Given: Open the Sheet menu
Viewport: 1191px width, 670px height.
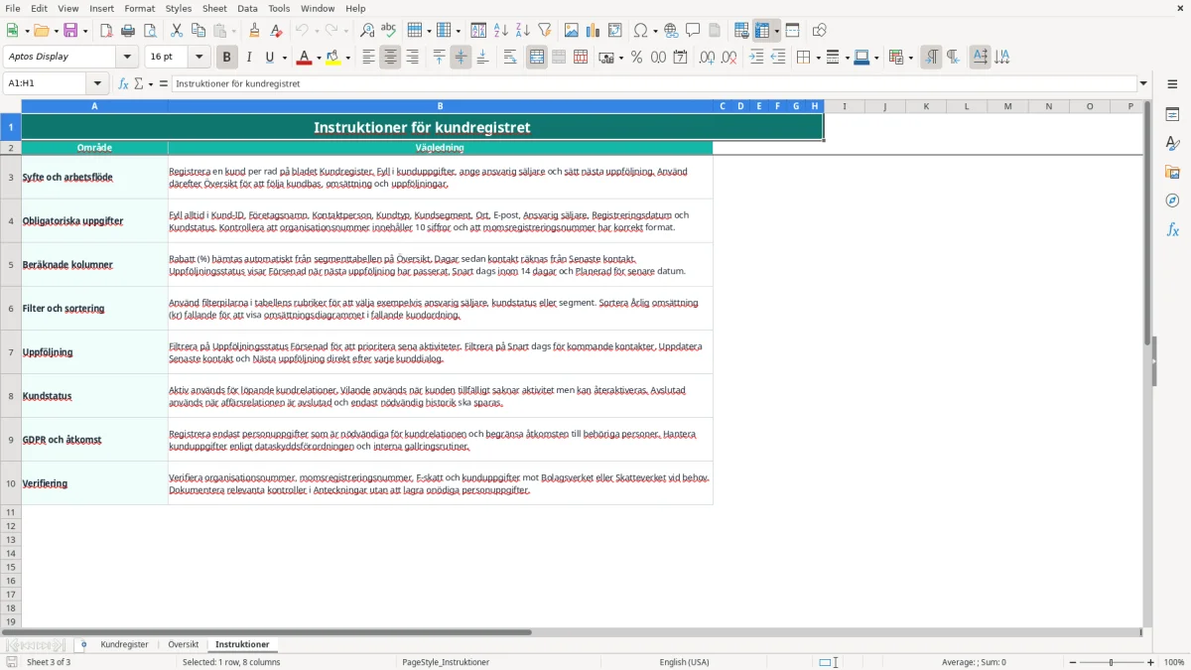Looking at the screenshot, I should coord(214,8).
